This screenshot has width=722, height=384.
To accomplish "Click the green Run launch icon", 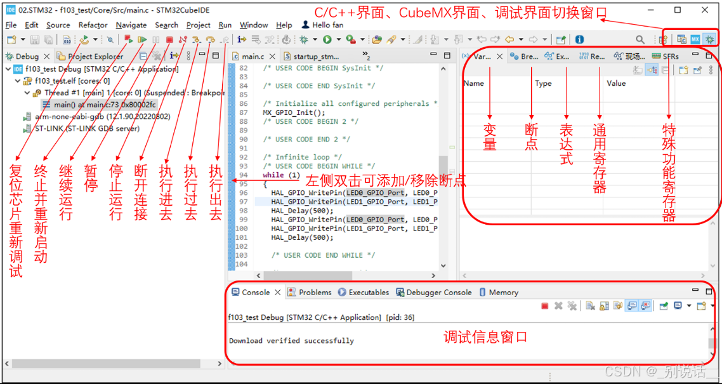I will [x=327, y=39].
